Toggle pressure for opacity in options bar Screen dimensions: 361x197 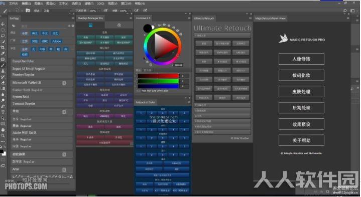coord(105,11)
